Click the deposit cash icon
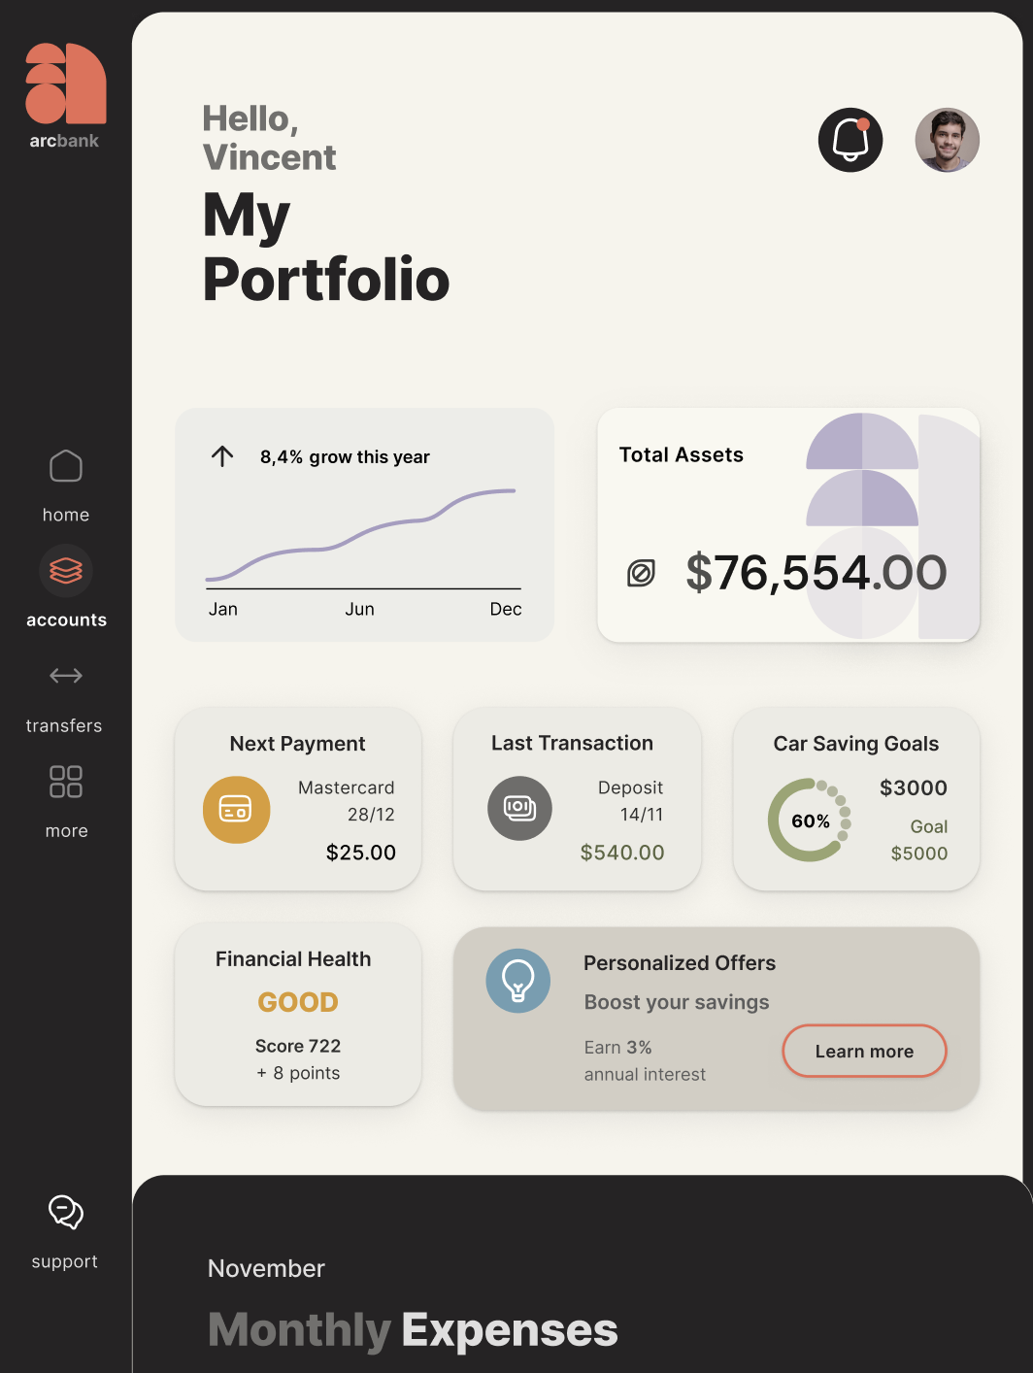Image resolution: width=1033 pixels, height=1373 pixels. [x=519, y=808]
